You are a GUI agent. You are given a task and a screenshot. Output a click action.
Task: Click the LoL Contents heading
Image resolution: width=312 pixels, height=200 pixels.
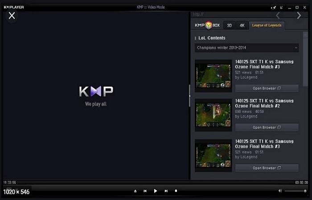(x=212, y=38)
